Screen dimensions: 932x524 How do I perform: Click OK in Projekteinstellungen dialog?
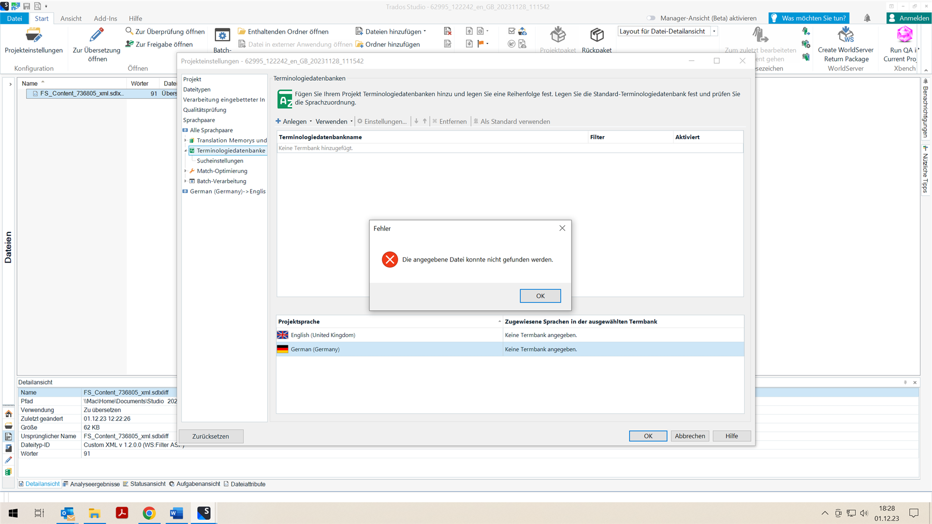[x=648, y=436]
